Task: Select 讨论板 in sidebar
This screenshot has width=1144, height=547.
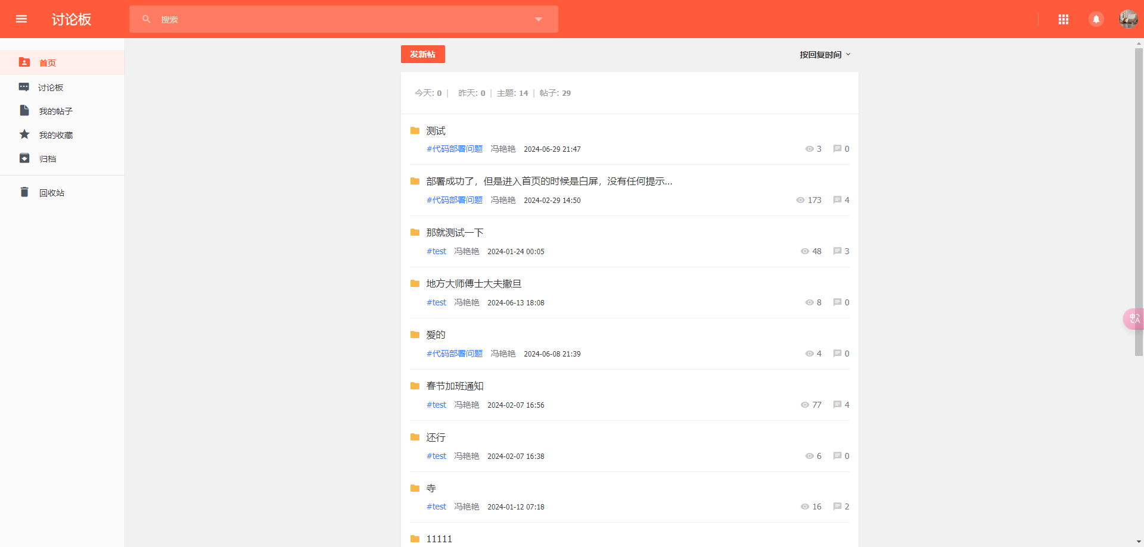Action: pyautogui.click(x=62, y=87)
